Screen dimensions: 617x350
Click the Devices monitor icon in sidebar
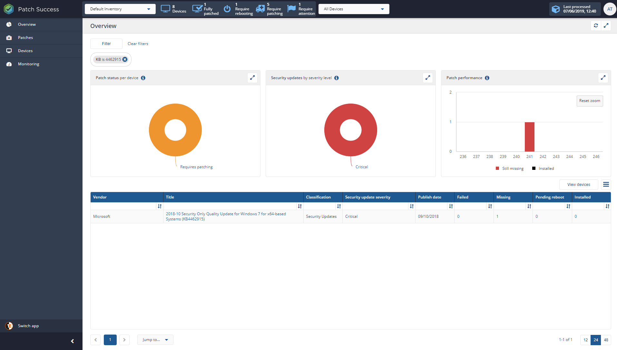[x=9, y=51]
